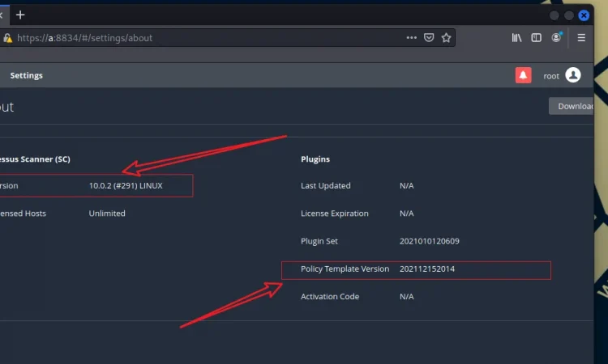Viewport: 608px width, 364px height.
Task: Click the Nessus Scanner (SC) heading
Action: pyautogui.click(x=35, y=159)
